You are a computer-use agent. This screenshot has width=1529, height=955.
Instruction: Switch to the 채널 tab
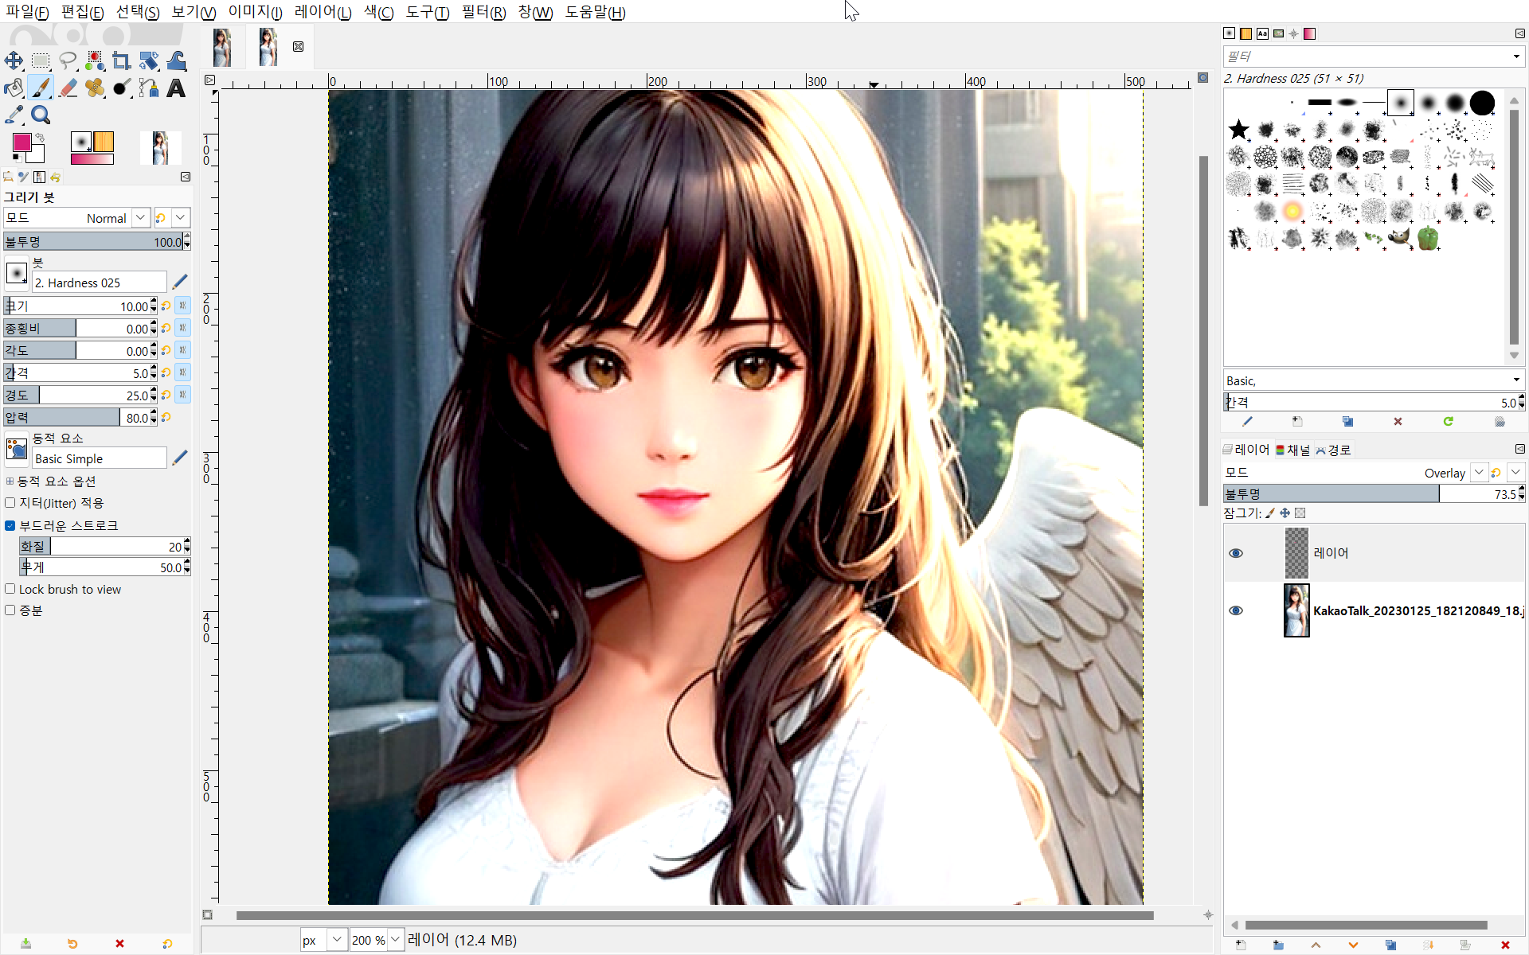(1292, 450)
